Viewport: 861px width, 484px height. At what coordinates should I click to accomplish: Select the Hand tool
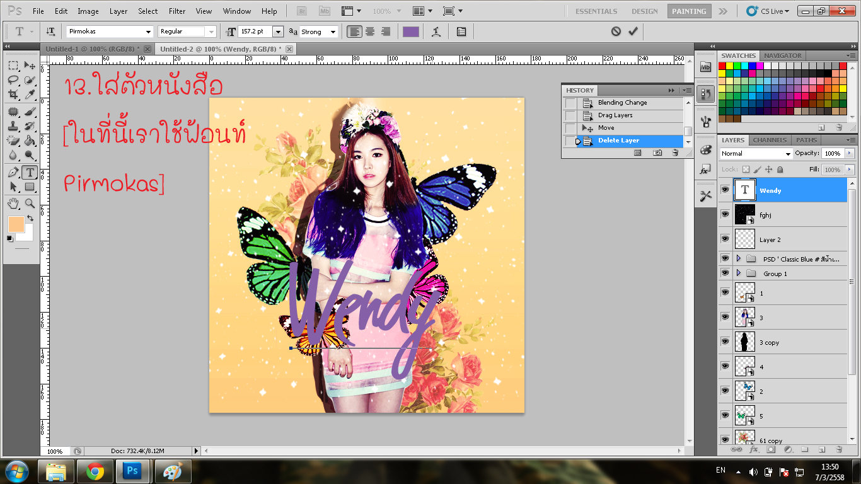13,204
